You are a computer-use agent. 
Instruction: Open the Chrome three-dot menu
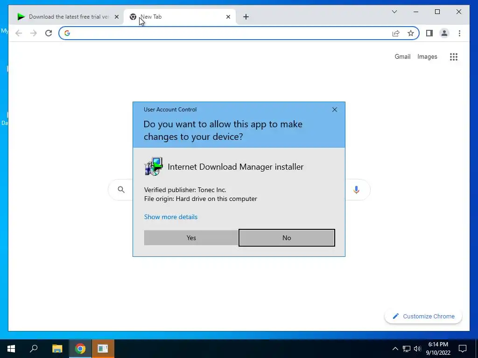pyautogui.click(x=459, y=33)
